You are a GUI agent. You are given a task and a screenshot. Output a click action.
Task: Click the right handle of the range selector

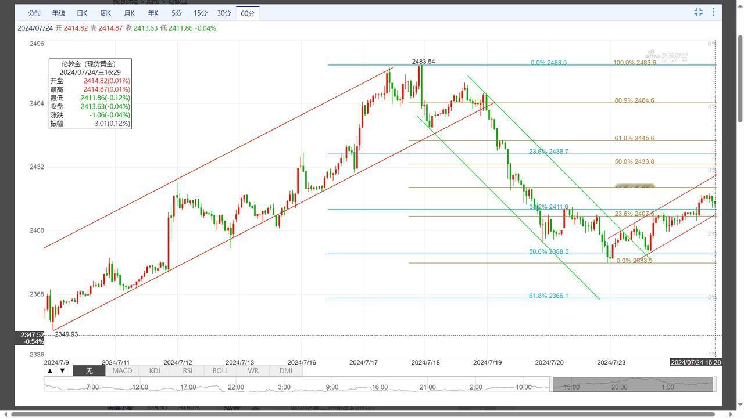(714, 384)
